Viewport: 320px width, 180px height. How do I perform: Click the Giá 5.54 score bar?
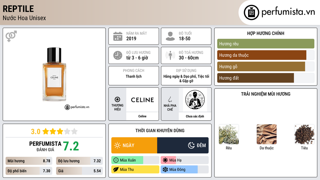[79, 171]
